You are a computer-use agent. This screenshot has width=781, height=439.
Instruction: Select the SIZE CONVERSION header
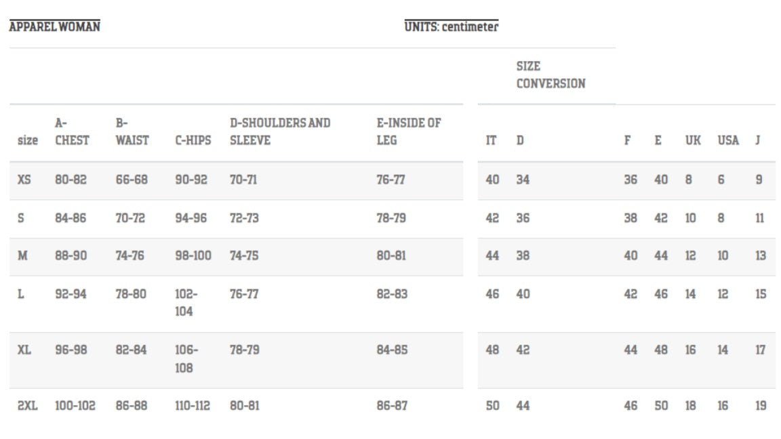[x=550, y=75]
